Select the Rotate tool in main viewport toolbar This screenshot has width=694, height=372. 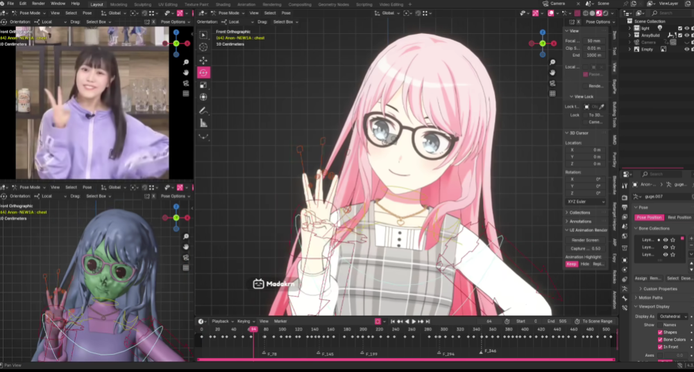[x=203, y=73]
